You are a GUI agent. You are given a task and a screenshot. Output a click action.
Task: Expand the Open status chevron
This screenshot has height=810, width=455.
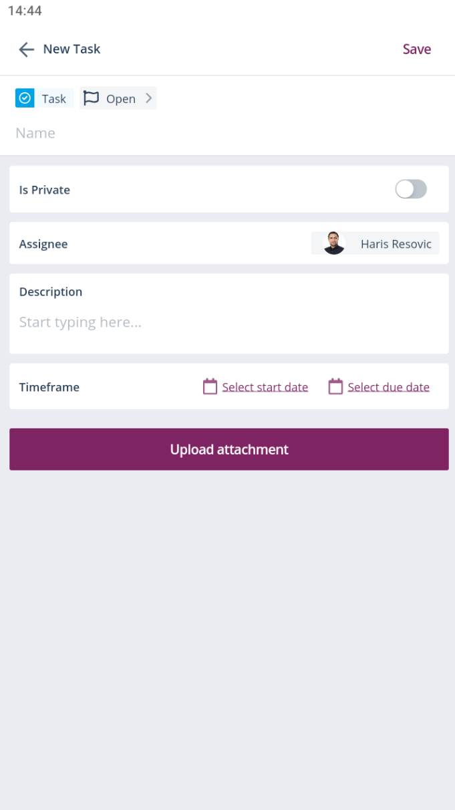pyautogui.click(x=149, y=98)
